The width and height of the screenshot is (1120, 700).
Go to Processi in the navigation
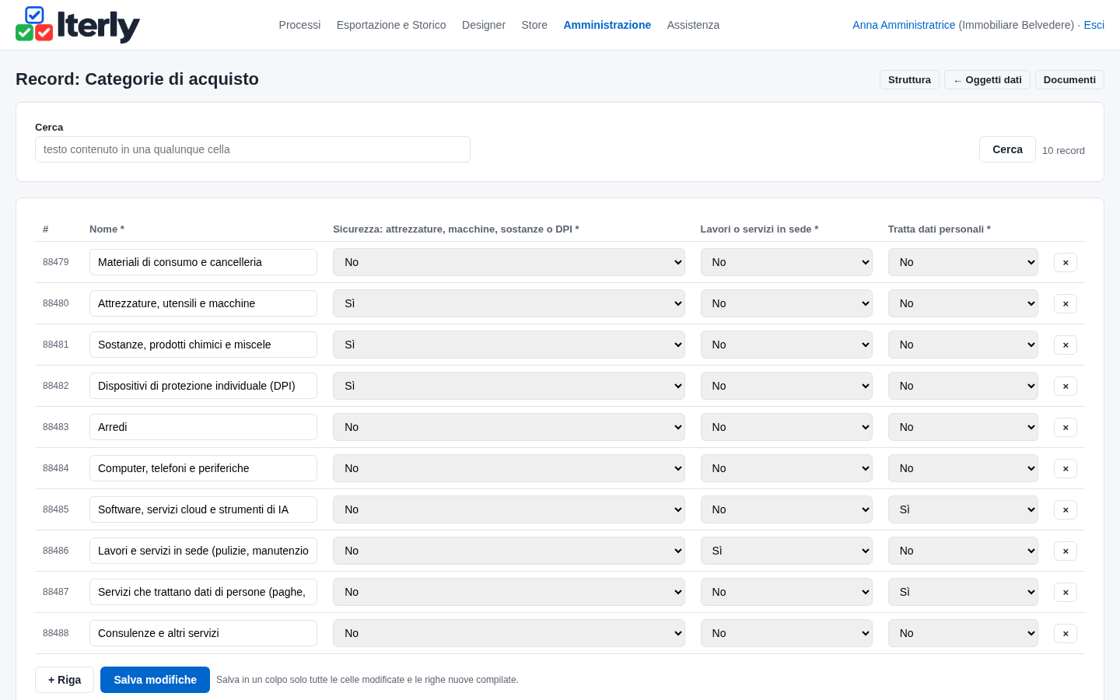[299, 25]
